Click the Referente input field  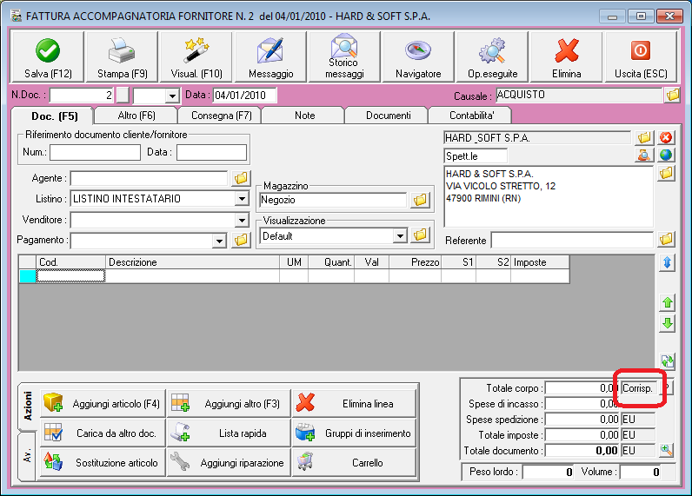pyautogui.click(x=571, y=240)
